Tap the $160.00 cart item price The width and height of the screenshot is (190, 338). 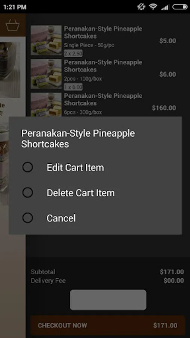point(164,108)
